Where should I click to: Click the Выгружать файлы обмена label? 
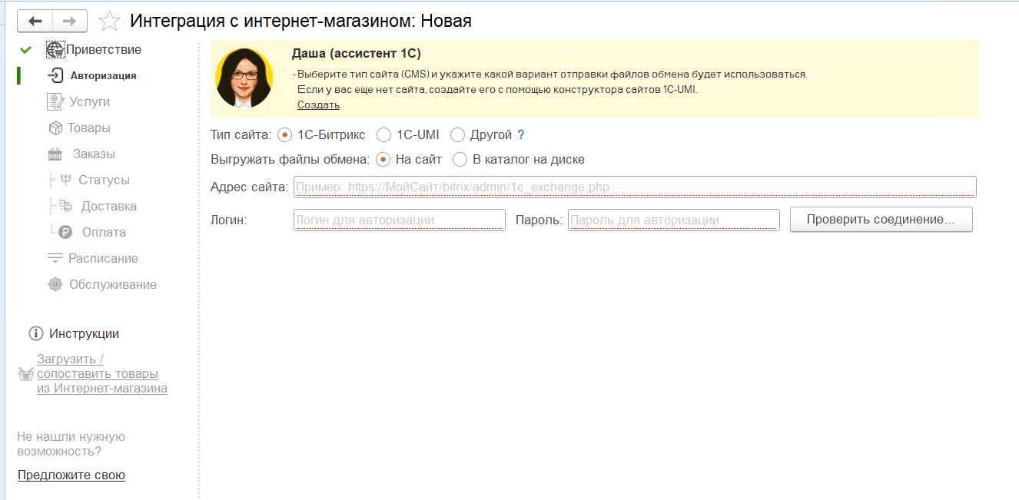click(x=290, y=160)
